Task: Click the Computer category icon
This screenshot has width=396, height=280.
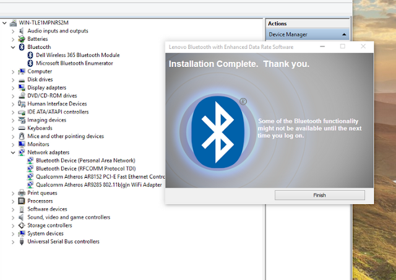Action: click(22, 71)
